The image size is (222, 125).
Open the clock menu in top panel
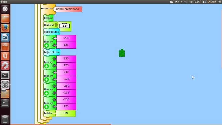click(x=197, y=2)
